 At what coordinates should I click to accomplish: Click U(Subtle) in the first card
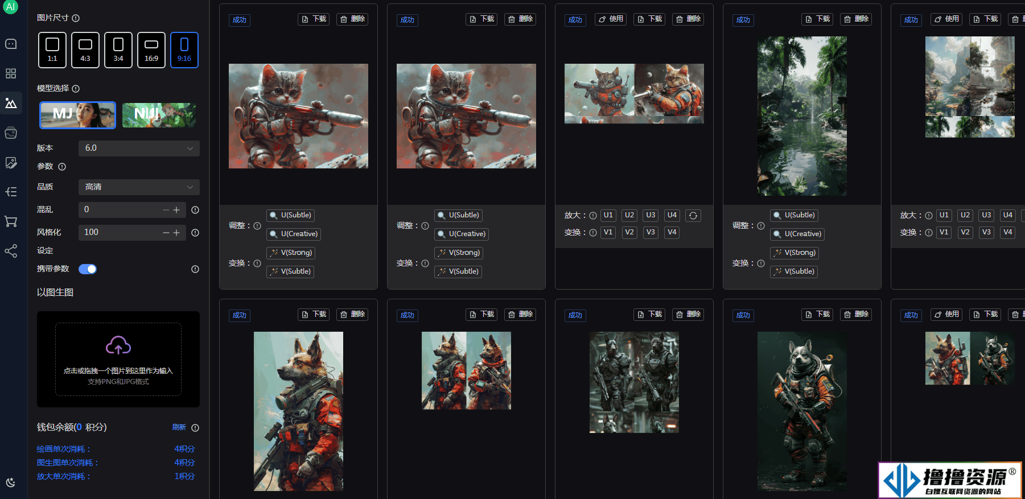[x=290, y=216]
